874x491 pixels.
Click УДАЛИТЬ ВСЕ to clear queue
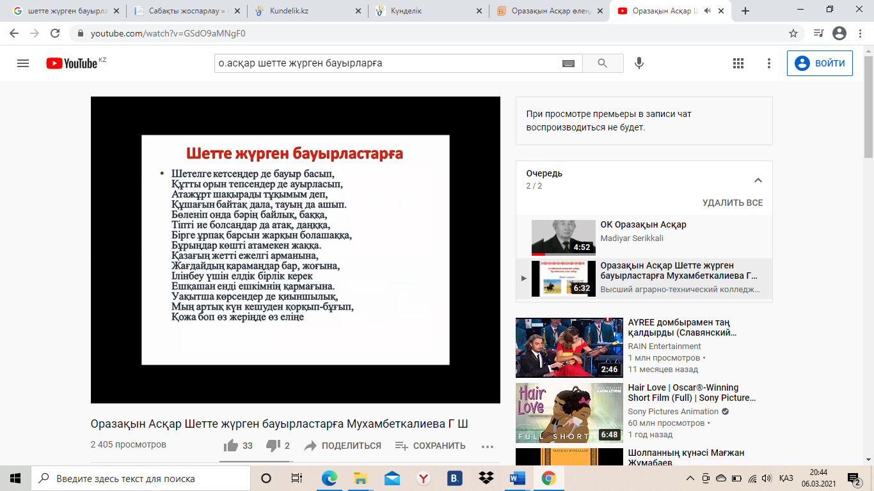point(733,203)
